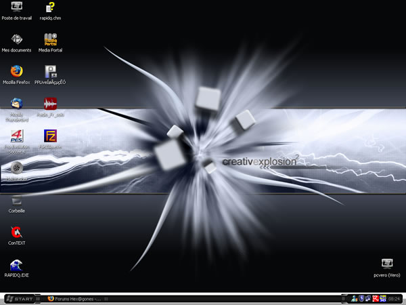Launch the ConTEXT editor shortcut
The width and height of the screenshot is (406, 305).
(17, 232)
